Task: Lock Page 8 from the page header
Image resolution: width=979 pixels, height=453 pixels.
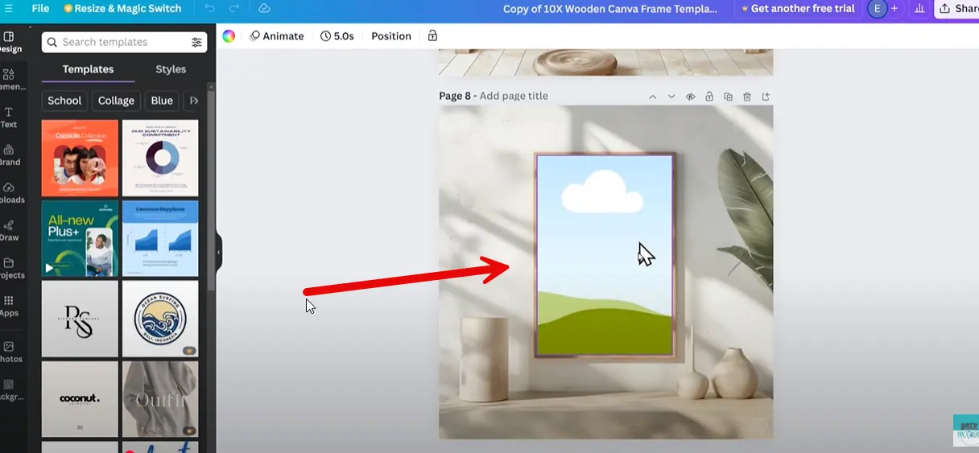Action: coord(709,97)
